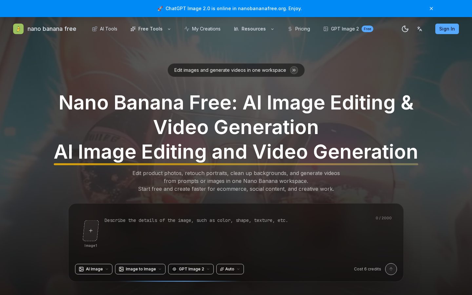Click the Resources library icon
The height and width of the screenshot is (295, 472).
[236, 29]
